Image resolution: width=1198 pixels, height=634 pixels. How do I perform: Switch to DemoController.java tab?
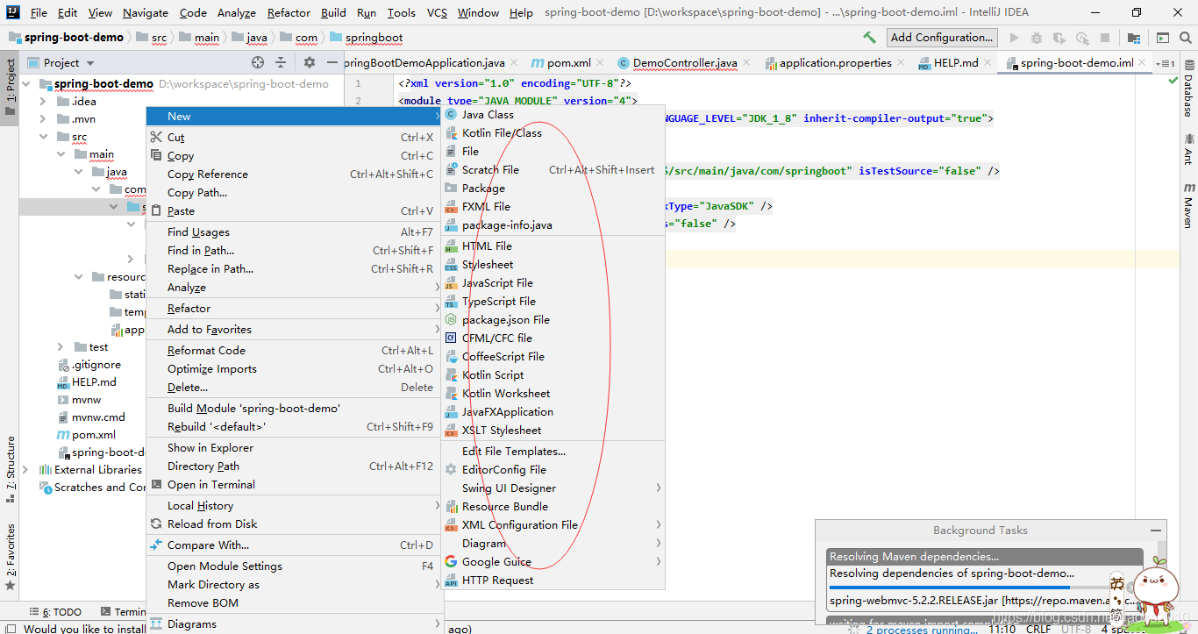[684, 63]
